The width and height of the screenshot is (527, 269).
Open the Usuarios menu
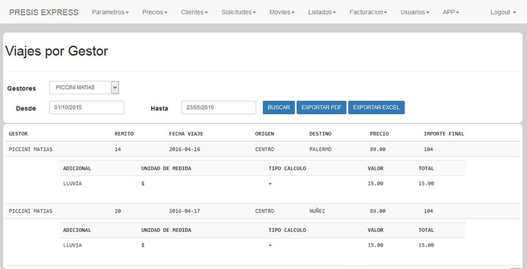click(x=415, y=12)
